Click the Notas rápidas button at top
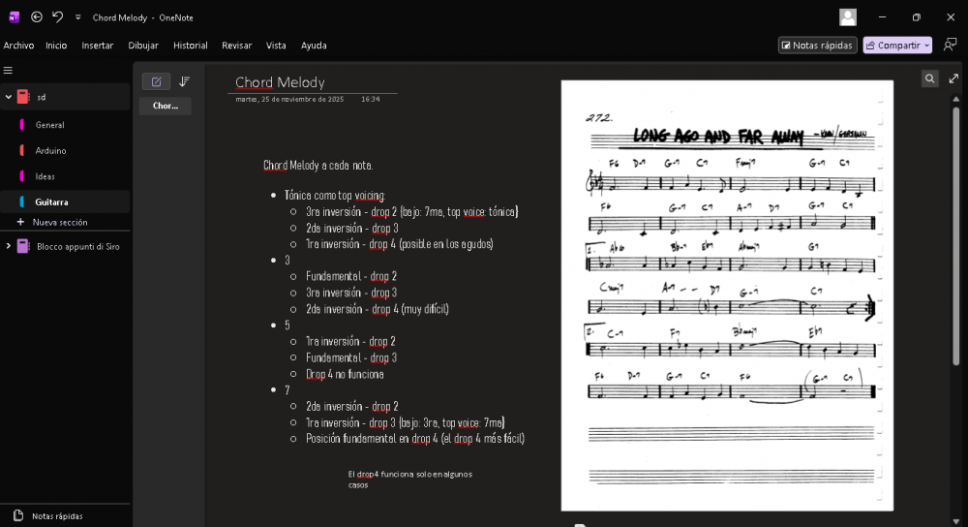The width and height of the screenshot is (968, 527). [817, 45]
